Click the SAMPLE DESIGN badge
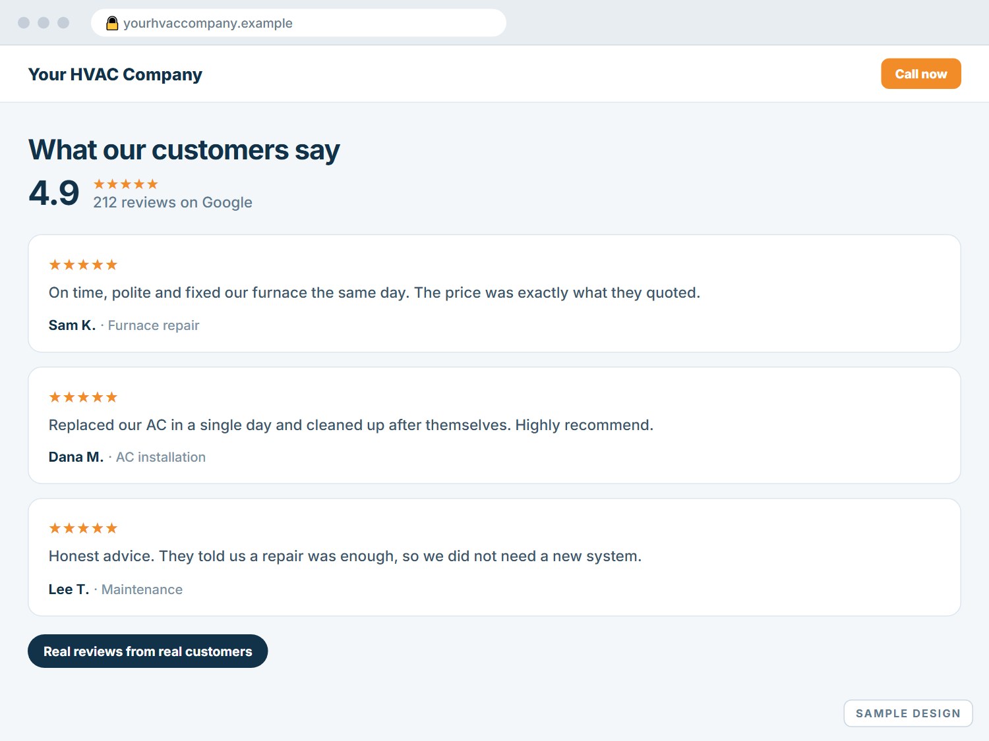The image size is (989, 741). coord(908,713)
